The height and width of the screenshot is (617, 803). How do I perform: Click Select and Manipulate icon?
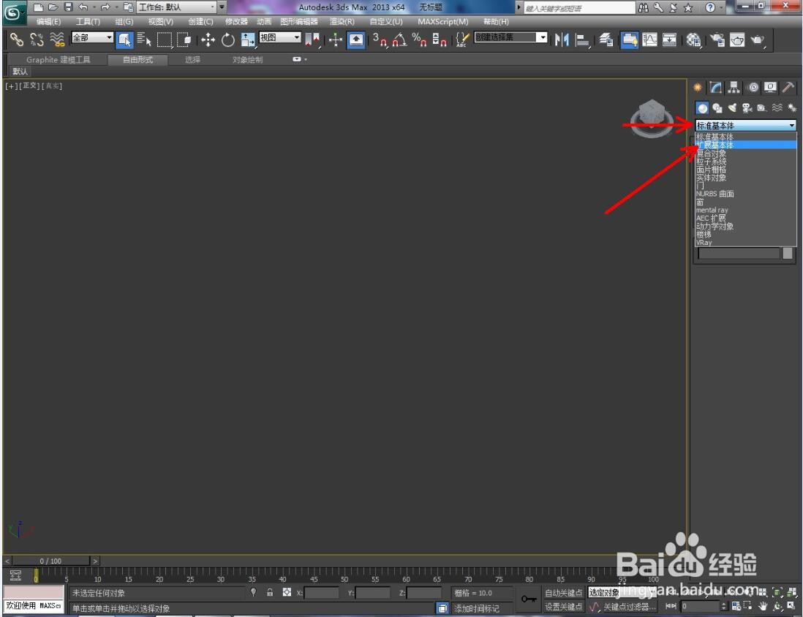point(336,39)
